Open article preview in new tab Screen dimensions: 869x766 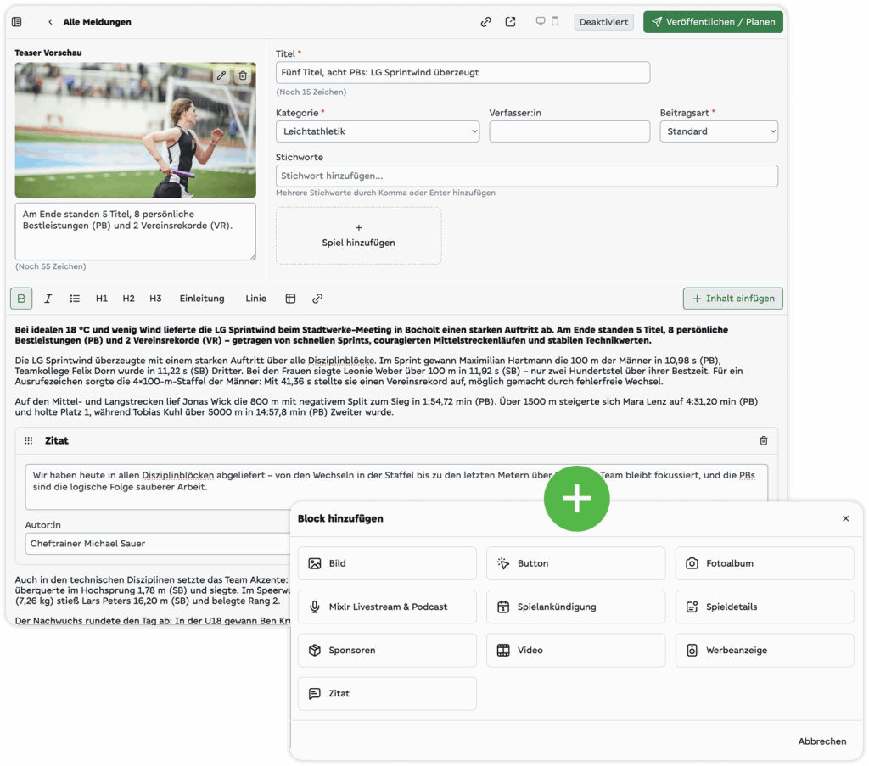(x=510, y=22)
